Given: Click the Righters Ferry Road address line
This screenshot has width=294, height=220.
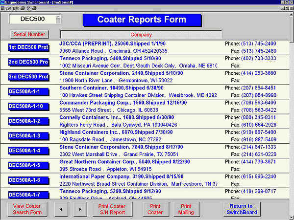Looking at the screenshot, I should coord(118,125).
